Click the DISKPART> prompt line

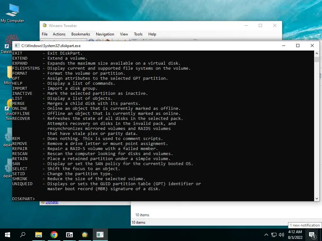pos(23,199)
